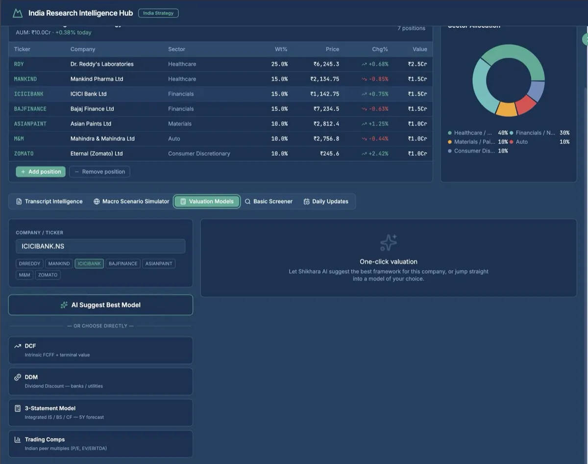The height and width of the screenshot is (464, 588).
Task: Click the down-trend arrow beside -0.44%
Action: (364, 139)
